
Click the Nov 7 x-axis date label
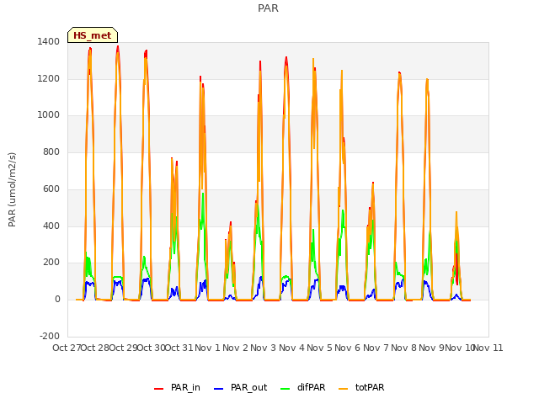(x=376, y=348)
